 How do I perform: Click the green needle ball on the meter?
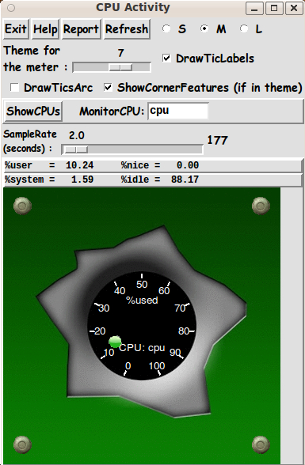pyautogui.click(x=115, y=342)
